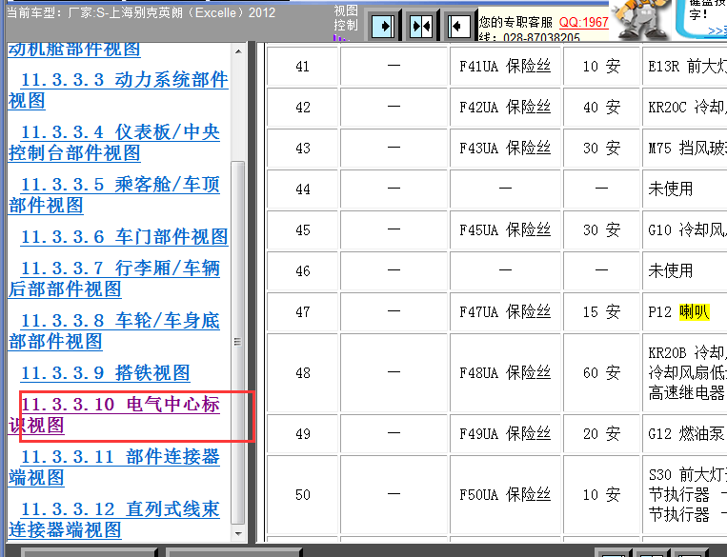The width and height of the screenshot is (727, 557).
Task: Click the sidebar scrollbar thumb
Action: [x=238, y=342]
